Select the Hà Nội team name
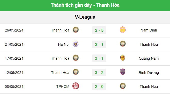Screen dimensions: 170x94 pos(64,44)
